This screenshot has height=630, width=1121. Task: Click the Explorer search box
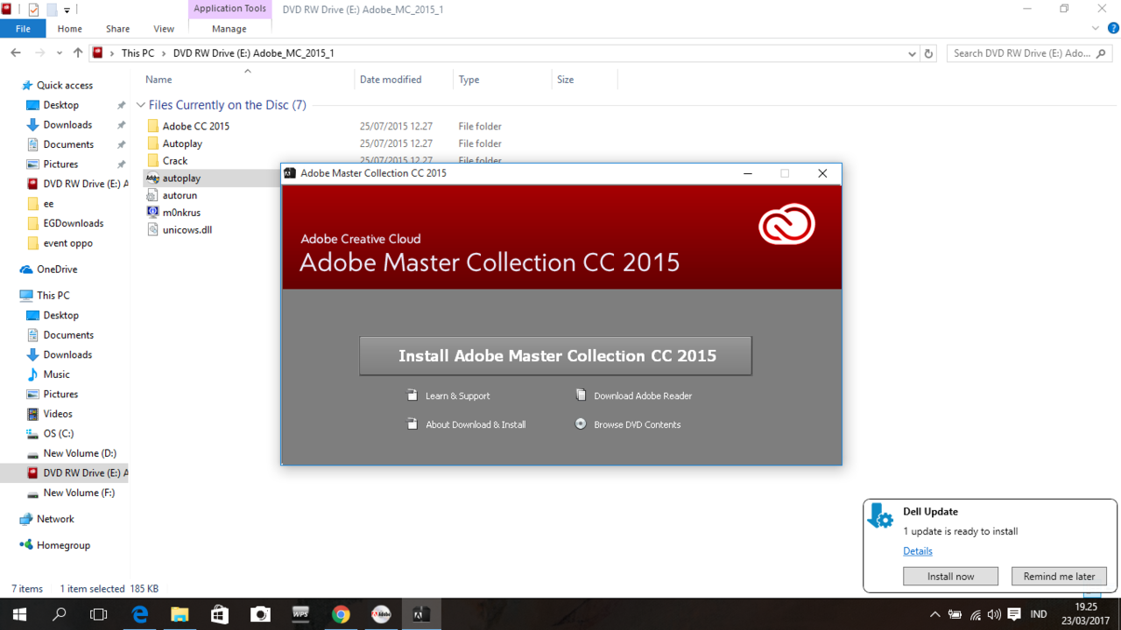[1029, 53]
